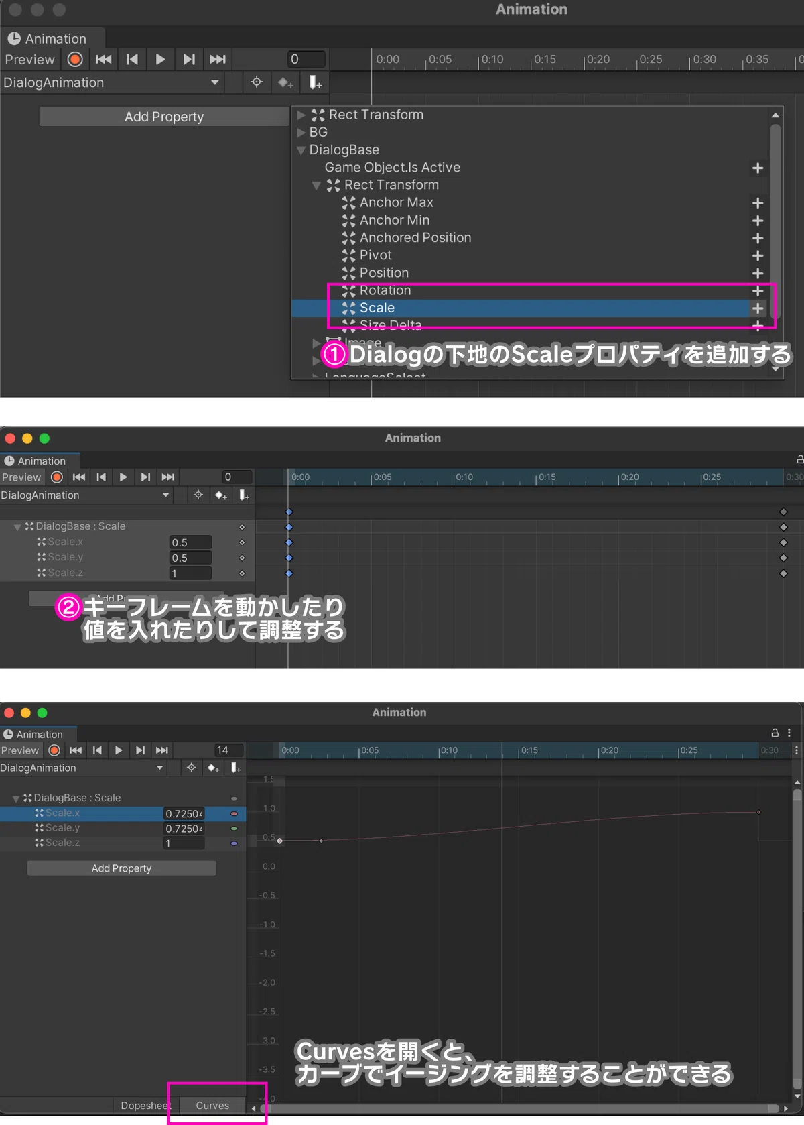Expand the BG item in the property list

point(301,133)
